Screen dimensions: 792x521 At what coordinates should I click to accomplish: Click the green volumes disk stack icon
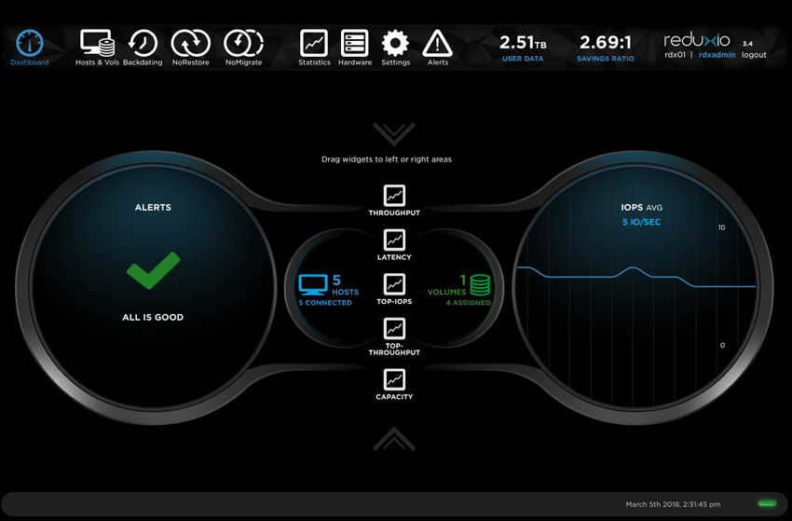click(x=480, y=285)
